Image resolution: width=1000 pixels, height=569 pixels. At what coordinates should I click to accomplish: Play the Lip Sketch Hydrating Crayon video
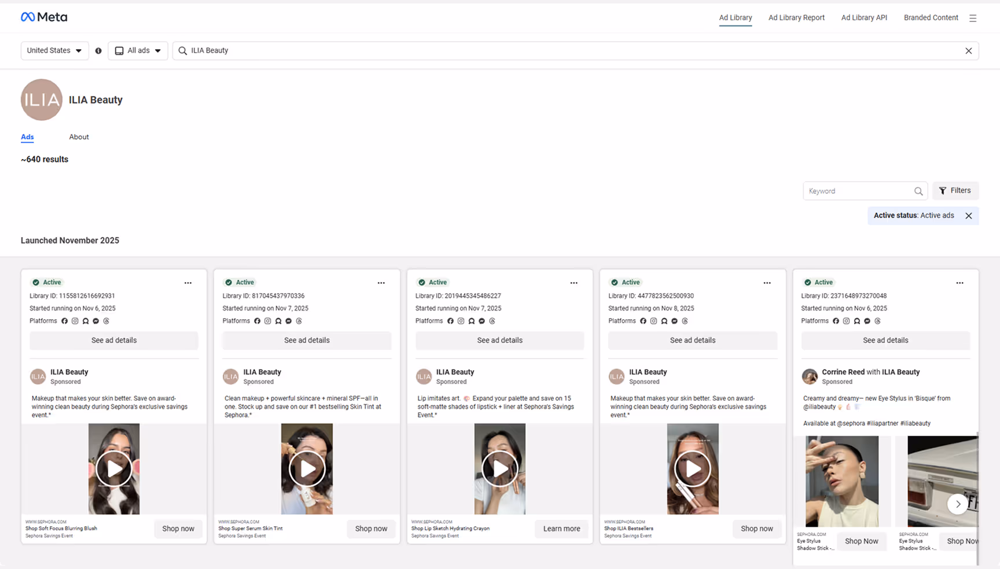[499, 469]
